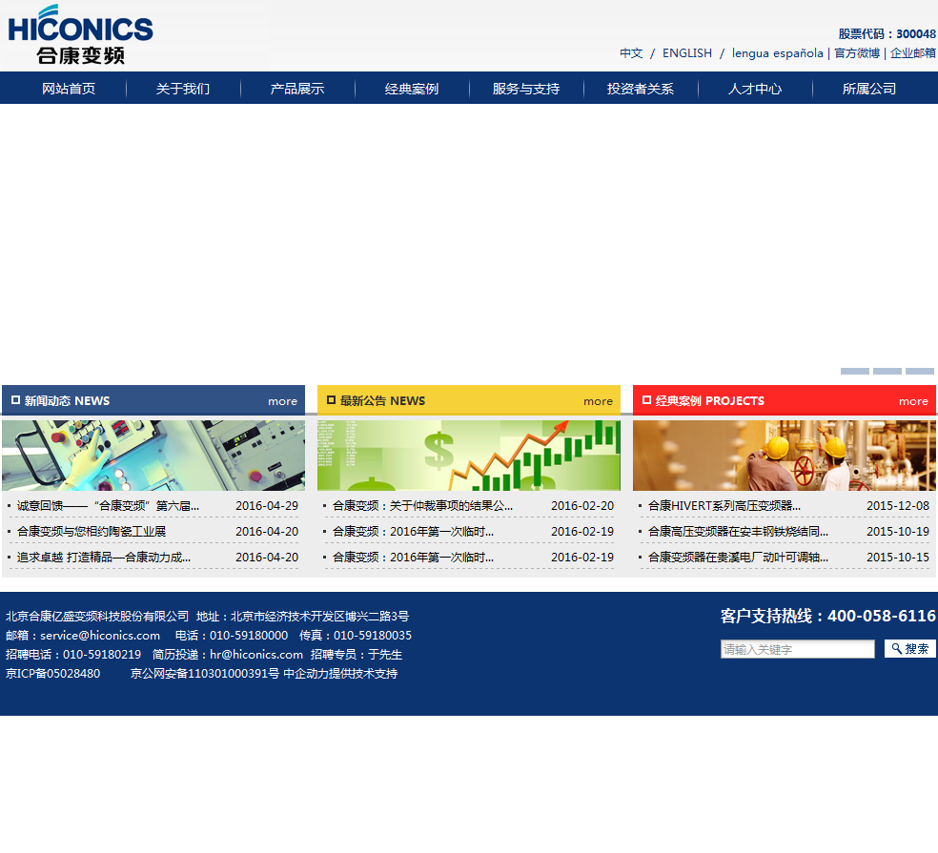
Task: Click the 客户支持热线：400-058-6116 text
Action: coord(828,616)
